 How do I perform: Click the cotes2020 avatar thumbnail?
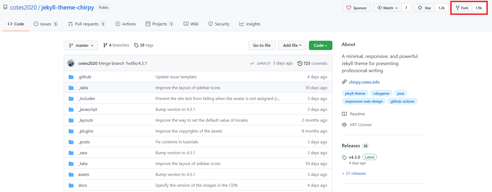point(71,63)
